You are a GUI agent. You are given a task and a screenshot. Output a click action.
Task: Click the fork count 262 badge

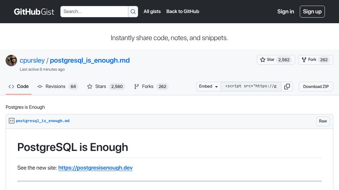pos(324,60)
